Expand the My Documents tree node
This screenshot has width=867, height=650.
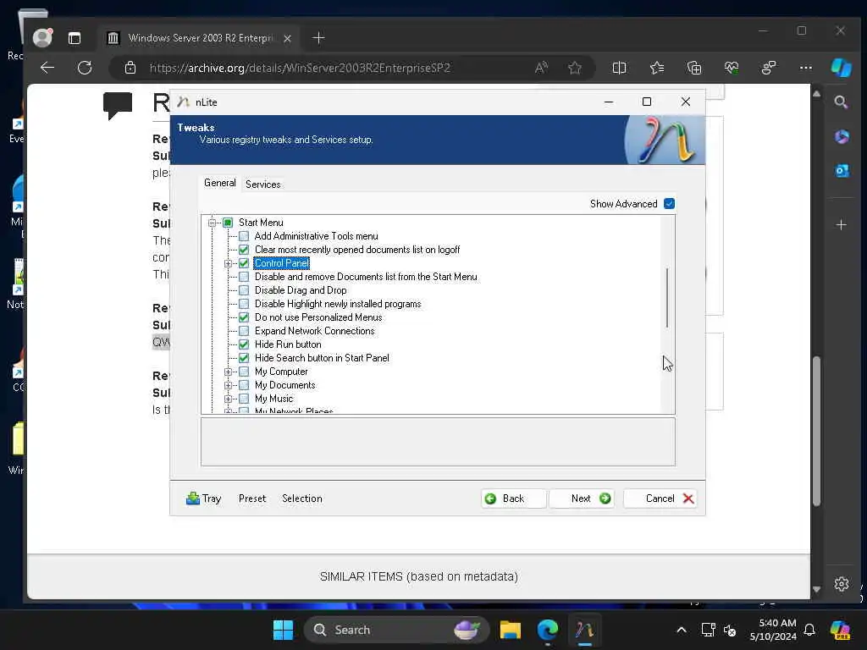click(x=228, y=385)
